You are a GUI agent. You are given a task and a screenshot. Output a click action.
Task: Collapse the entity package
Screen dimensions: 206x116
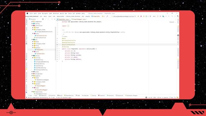point(32,56)
